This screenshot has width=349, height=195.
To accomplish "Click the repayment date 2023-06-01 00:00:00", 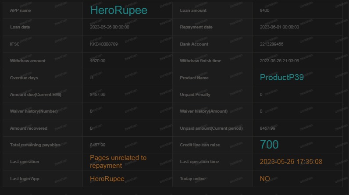I will click(279, 27).
